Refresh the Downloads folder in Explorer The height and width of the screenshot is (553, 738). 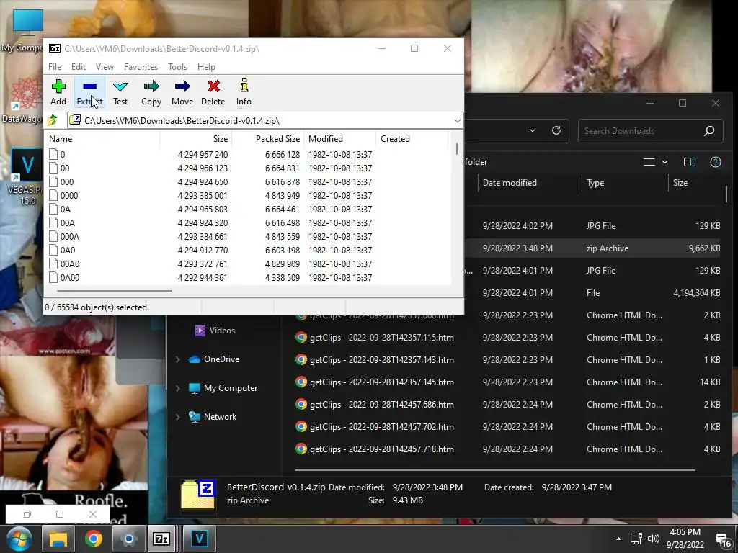[x=556, y=131]
